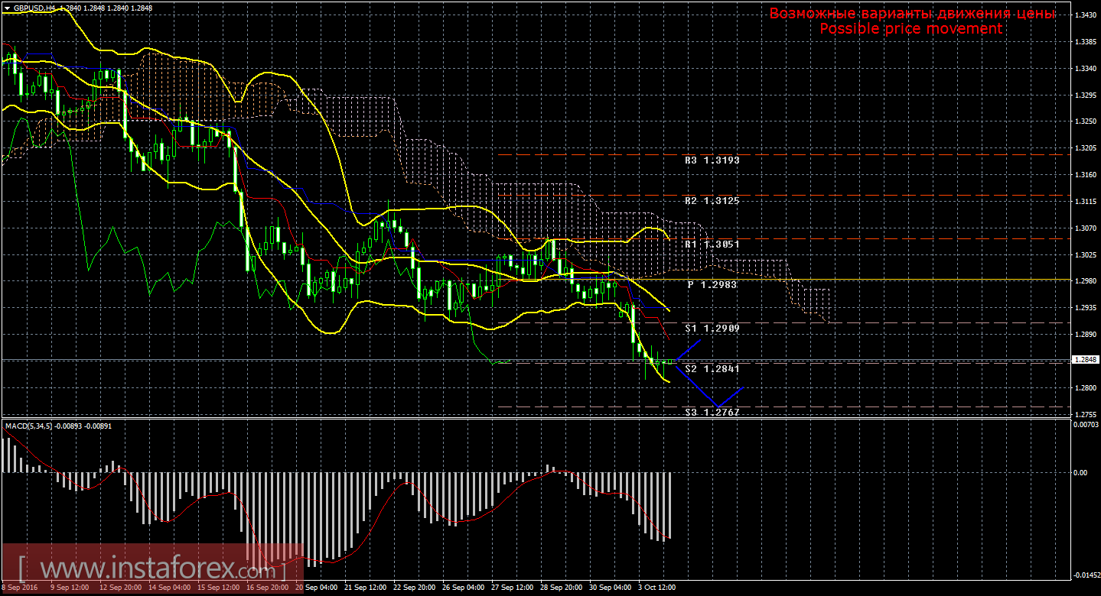Click the 1.3205 mark on price axis

coord(1085,148)
